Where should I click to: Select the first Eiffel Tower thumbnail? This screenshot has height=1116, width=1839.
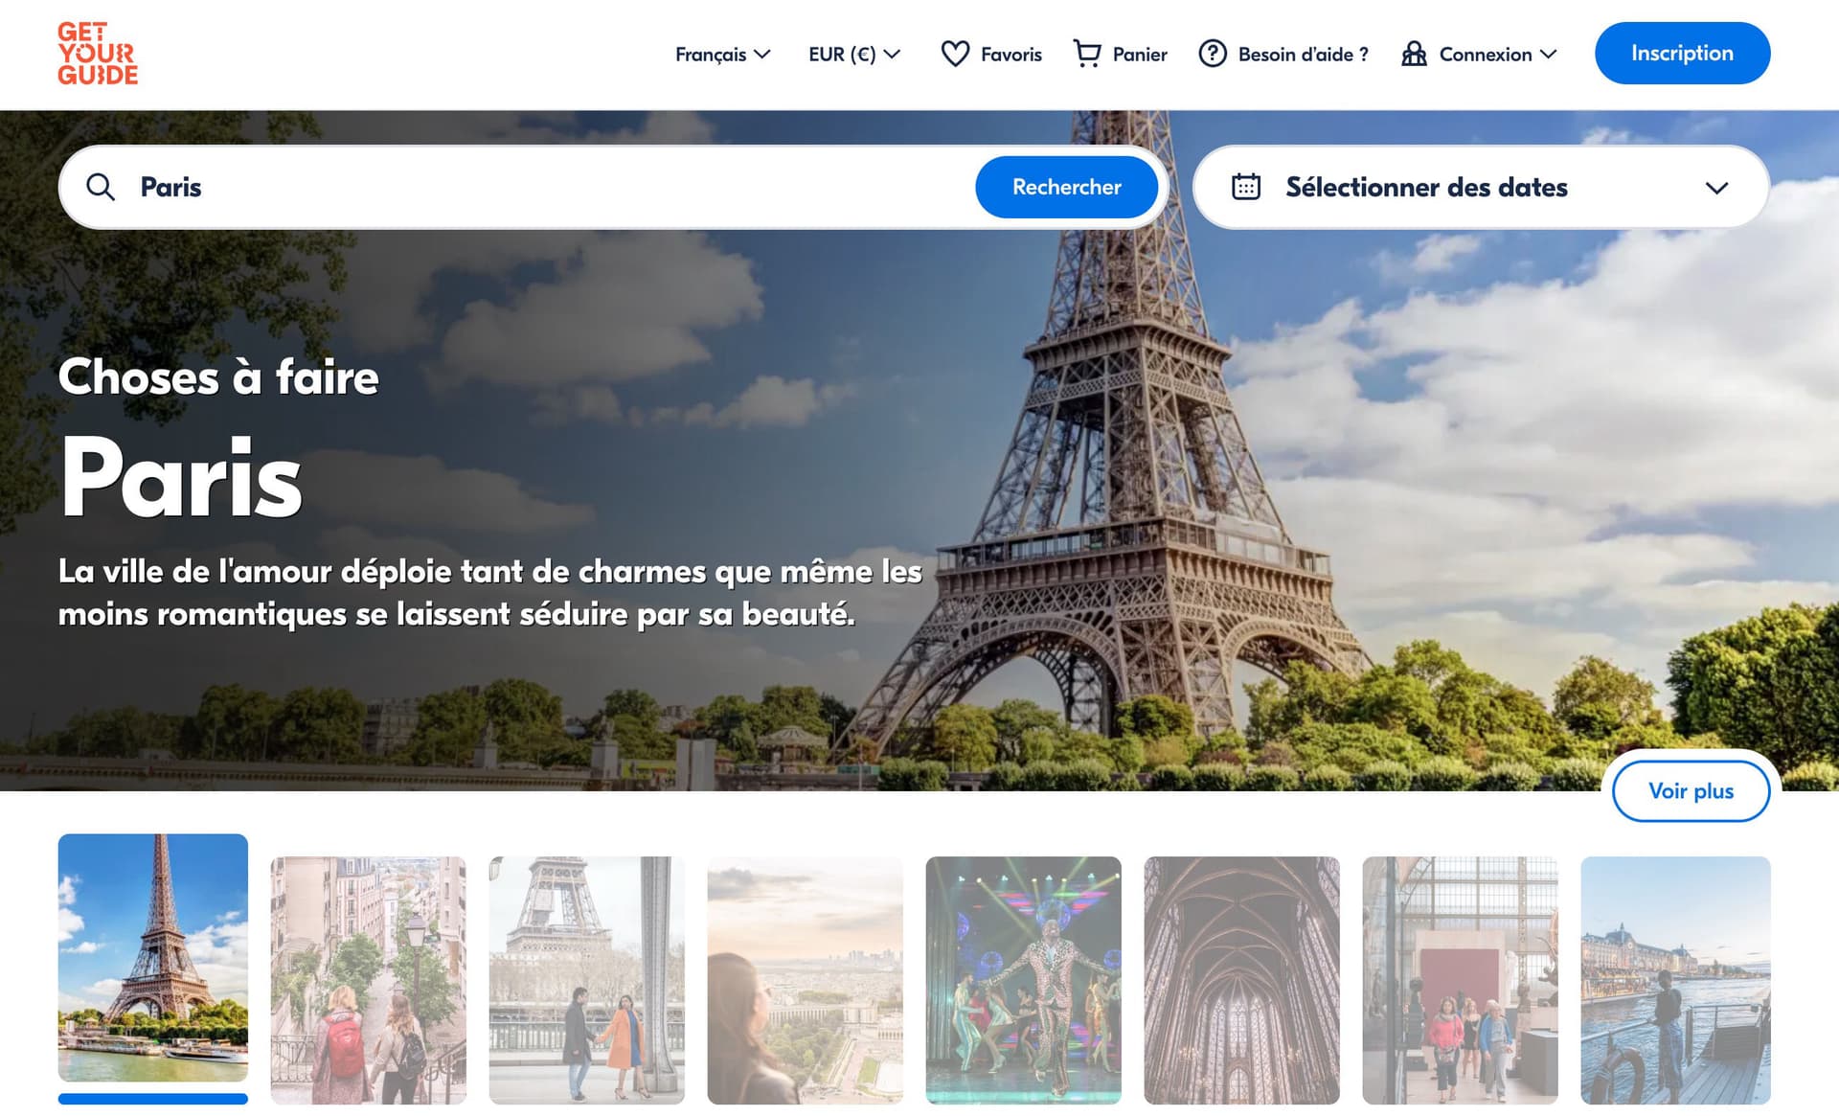click(x=153, y=958)
